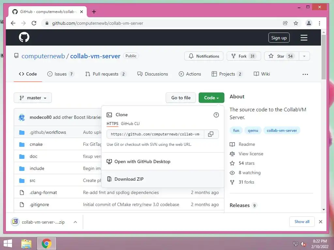Click the Clone help question icon
This screenshot has width=334, height=250.
216,115
